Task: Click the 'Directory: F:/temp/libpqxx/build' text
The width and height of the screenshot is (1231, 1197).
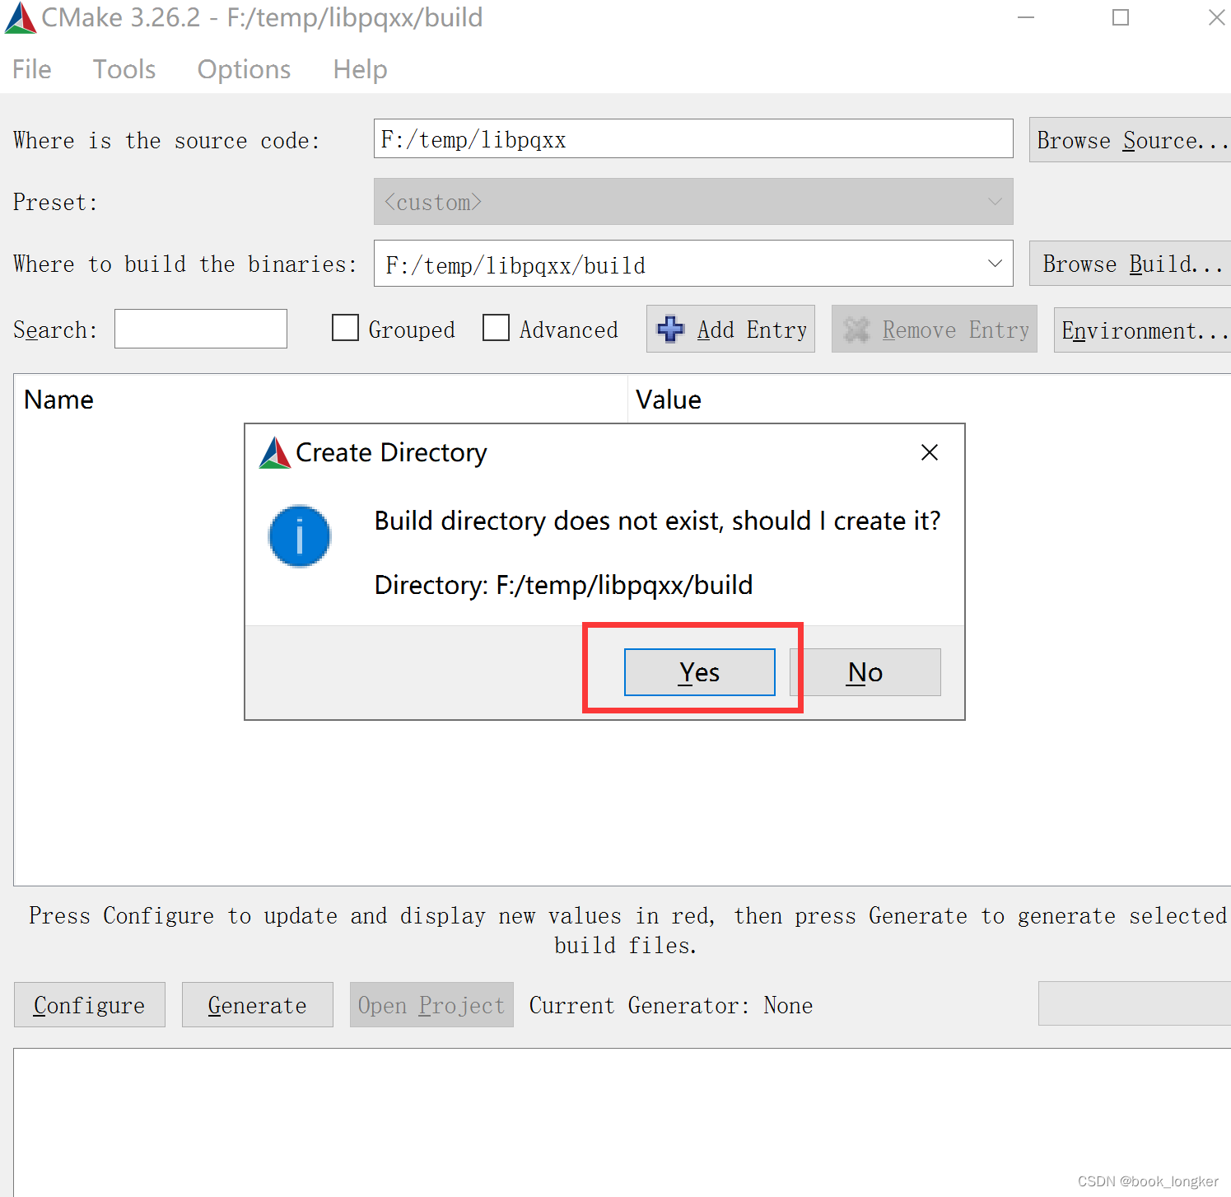Action: pos(564,585)
